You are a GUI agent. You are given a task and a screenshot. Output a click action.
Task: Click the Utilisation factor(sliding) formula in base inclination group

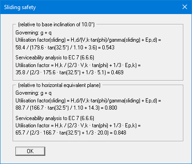pyautogui.click(x=88, y=40)
